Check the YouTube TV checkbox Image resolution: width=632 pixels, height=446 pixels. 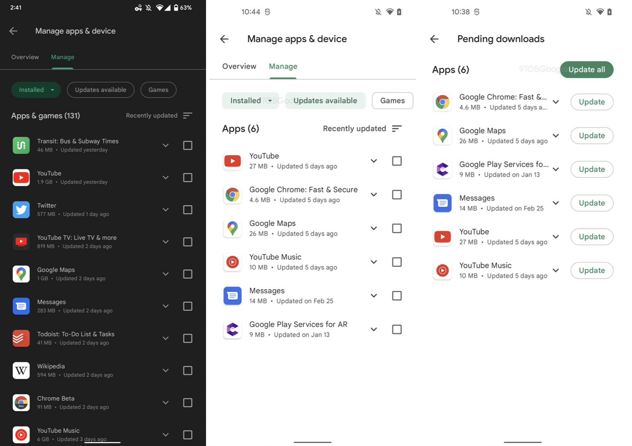pos(188,242)
